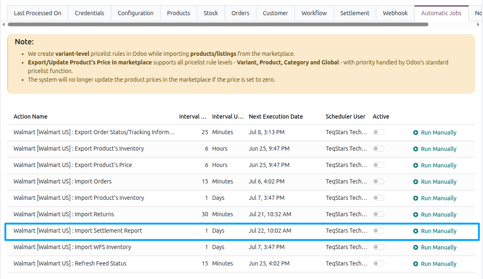This screenshot has width=483, height=279.
Task: Sort by Action Name column header
Action: click(30, 117)
